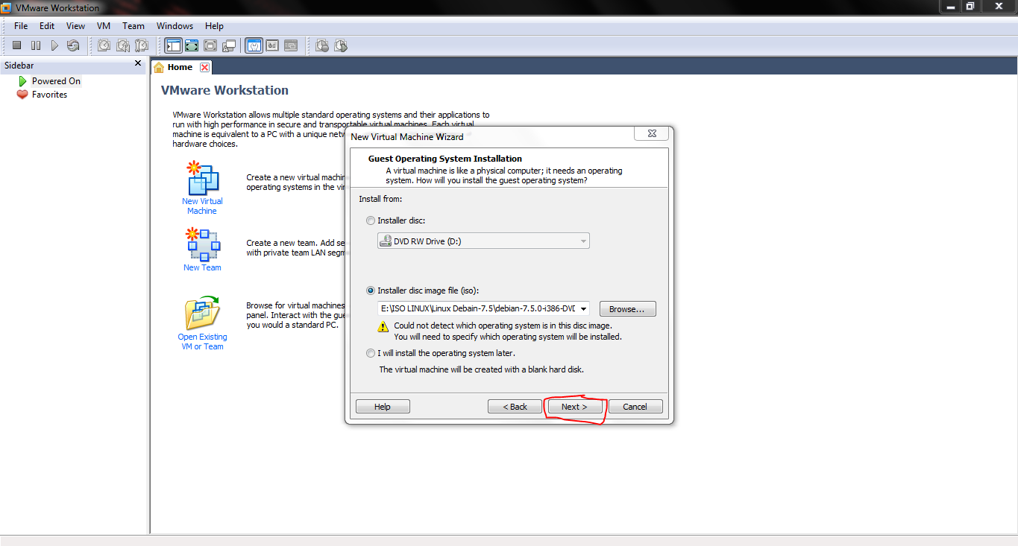
Task: Click the New Team link text
Action: pos(202,267)
